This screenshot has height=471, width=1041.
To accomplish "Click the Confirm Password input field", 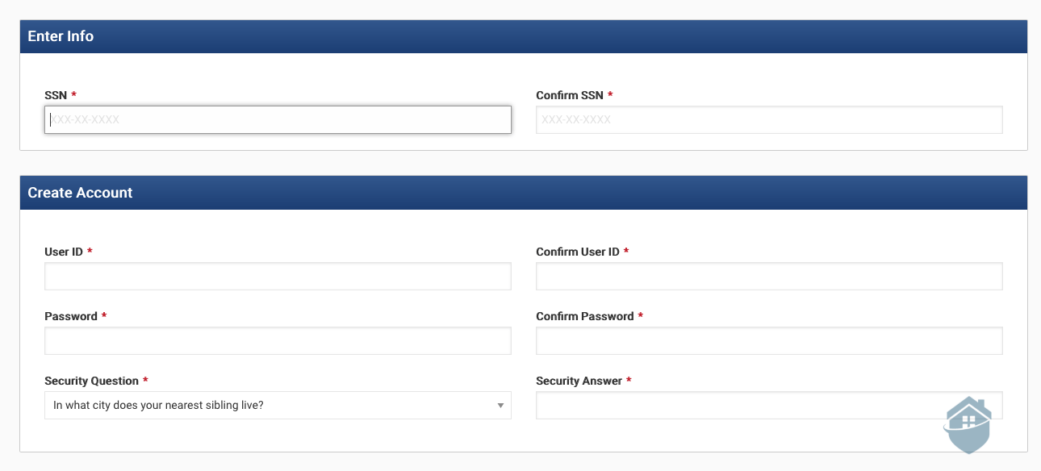I will [769, 340].
